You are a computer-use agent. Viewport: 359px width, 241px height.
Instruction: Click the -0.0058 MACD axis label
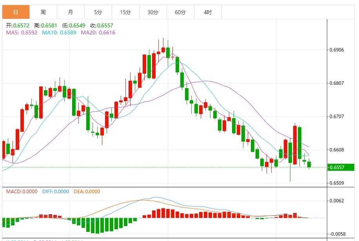pos(337,234)
